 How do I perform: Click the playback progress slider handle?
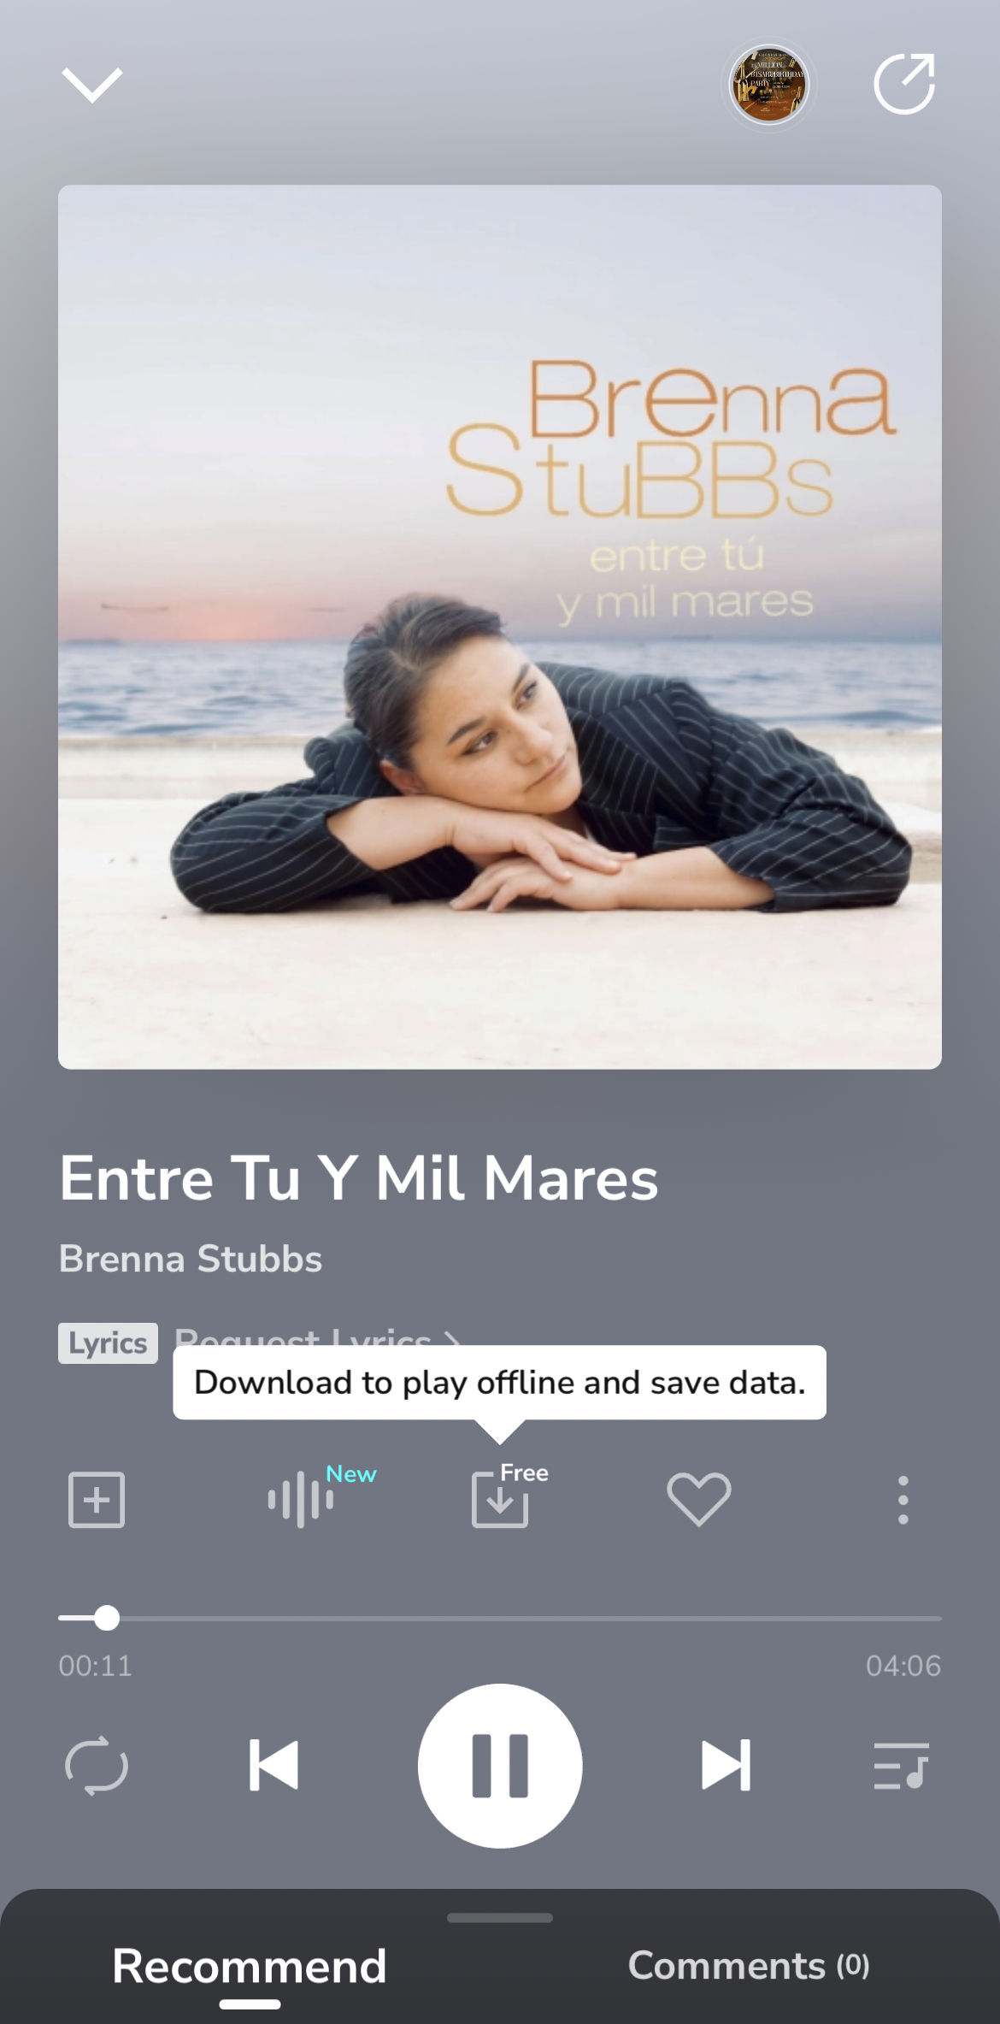(x=107, y=1618)
